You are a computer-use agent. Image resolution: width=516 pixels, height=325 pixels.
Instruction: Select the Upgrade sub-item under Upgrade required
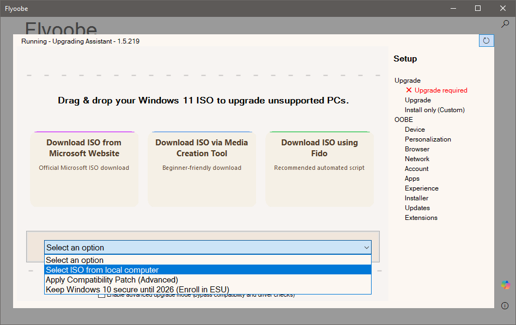pyautogui.click(x=417, y=100)
